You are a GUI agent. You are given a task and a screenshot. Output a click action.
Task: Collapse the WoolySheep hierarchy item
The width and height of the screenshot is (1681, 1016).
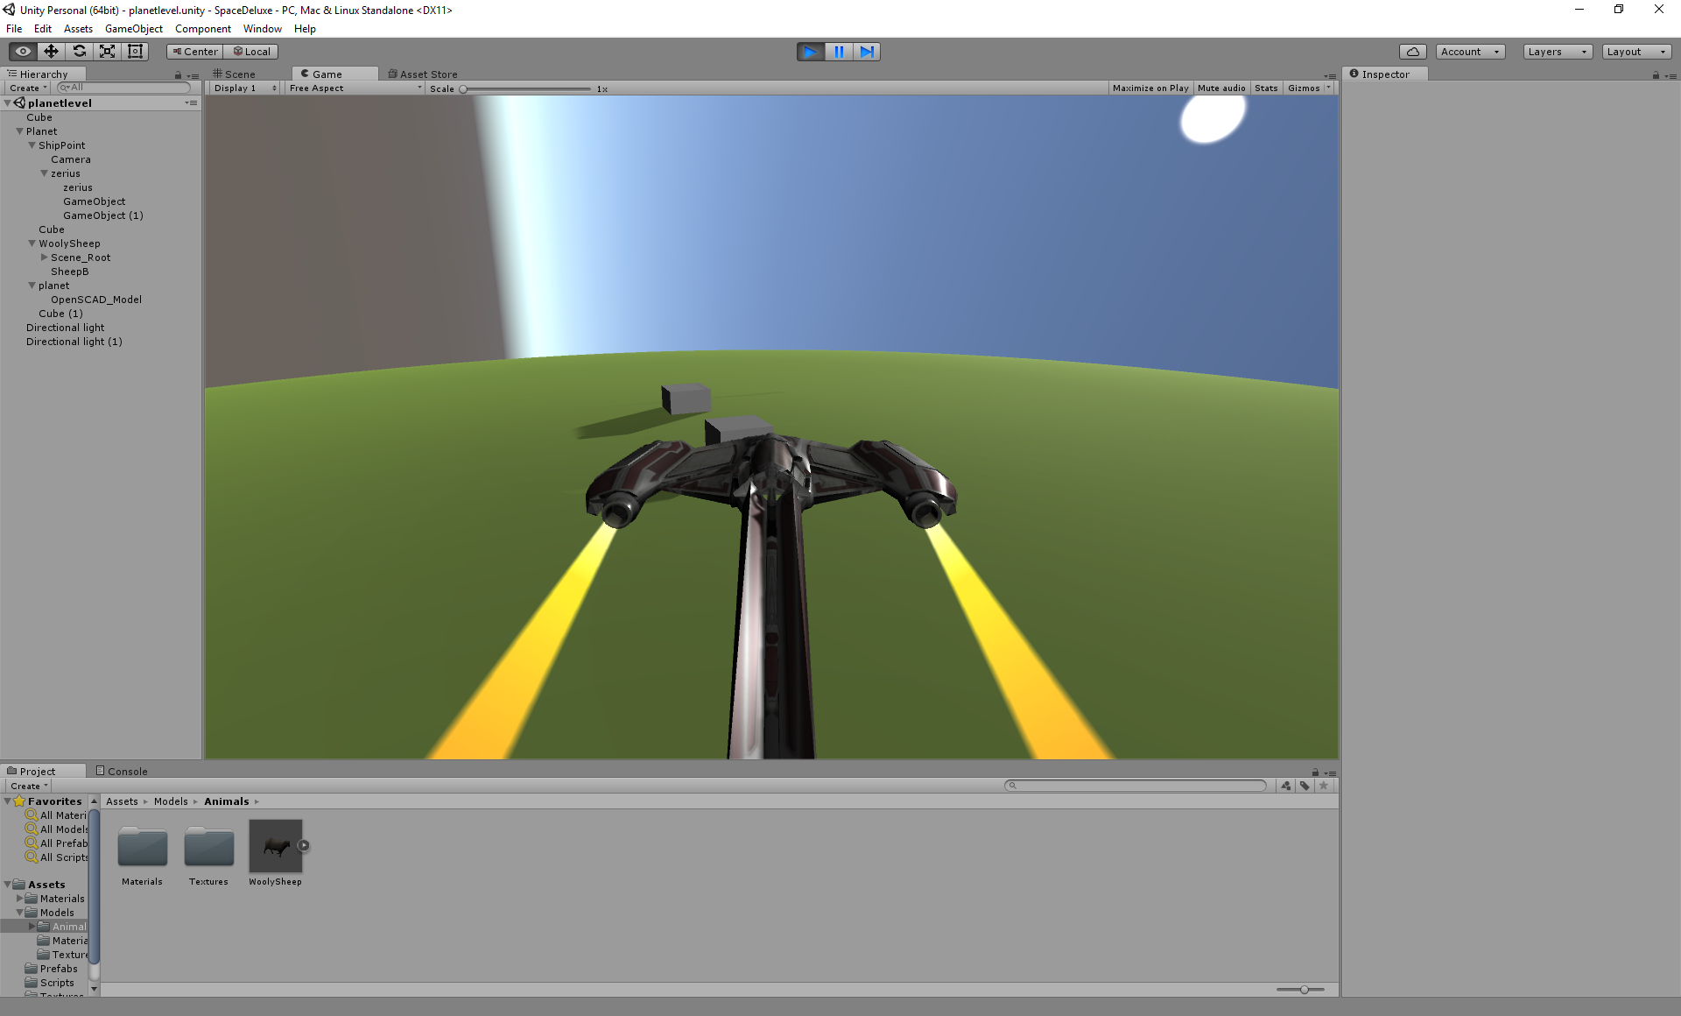click(32, 243)
